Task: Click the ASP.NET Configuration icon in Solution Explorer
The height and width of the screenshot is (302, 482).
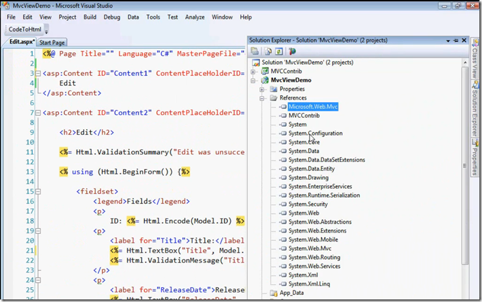Action: [x=292, y=51]
